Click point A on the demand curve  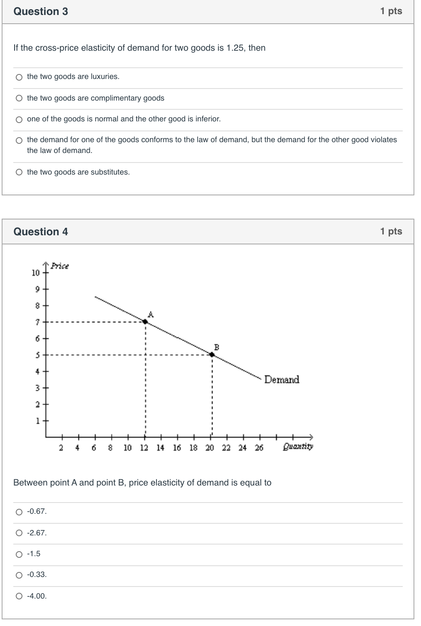point(145,321)
